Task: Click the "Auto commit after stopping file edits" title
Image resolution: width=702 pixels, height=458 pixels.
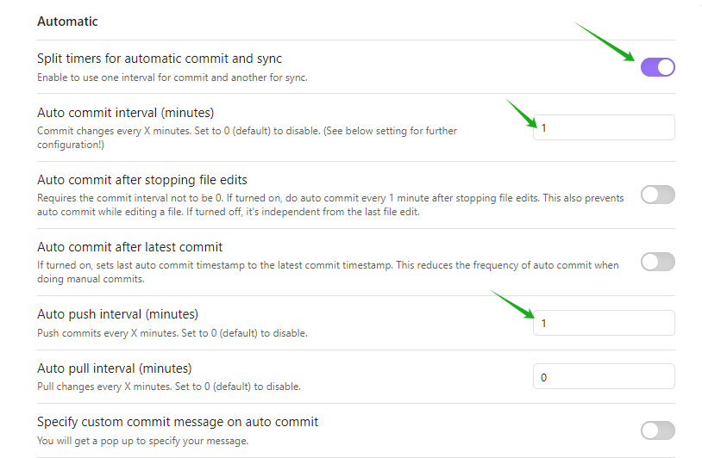Action: (x=142, y=180)
